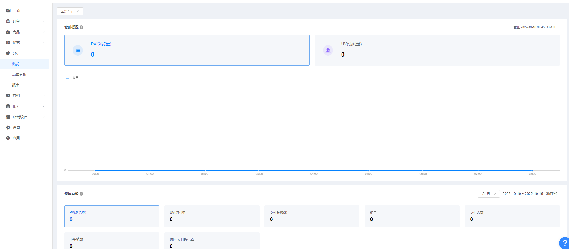Click the 00:00 chart data point
The height and width of the screenshot is (249, 569).
tap(95, 170)
